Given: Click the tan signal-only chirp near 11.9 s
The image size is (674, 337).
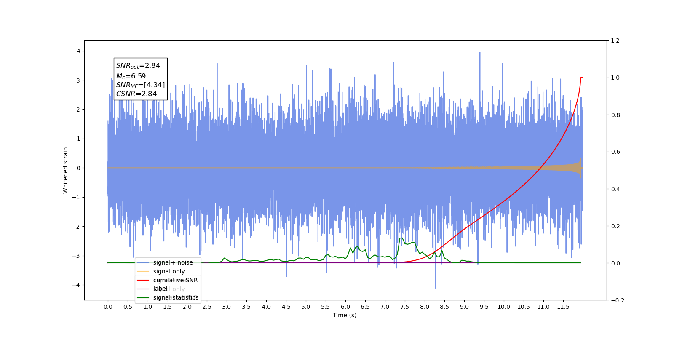Looking at the screenshot, I should (580, 168).
